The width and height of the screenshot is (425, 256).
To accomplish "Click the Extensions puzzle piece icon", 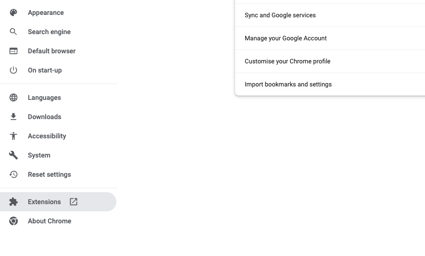I will [13, 202].
